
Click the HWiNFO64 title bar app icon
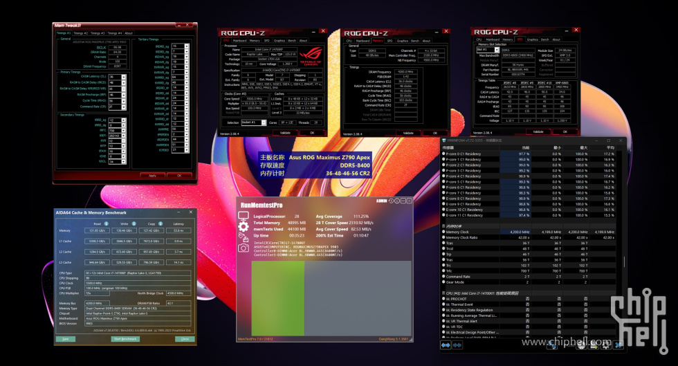443,140
